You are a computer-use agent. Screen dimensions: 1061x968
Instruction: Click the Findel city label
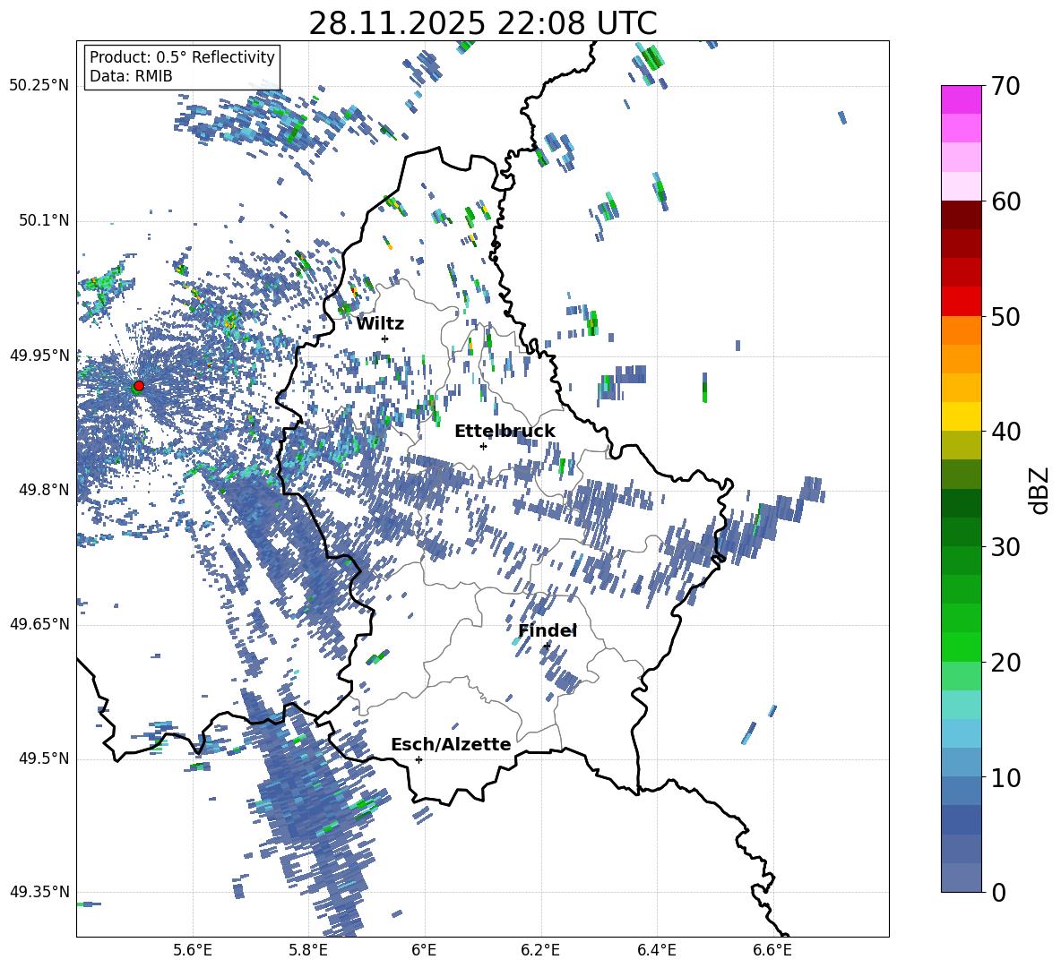click(x=548, y=630)
